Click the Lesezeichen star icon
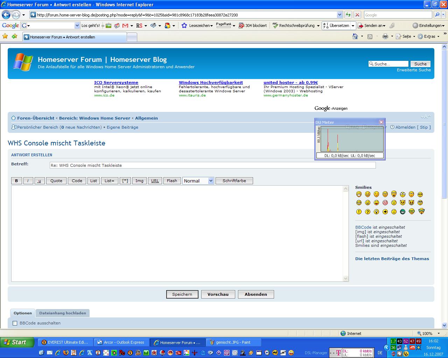This screenshot has height=358, width=448. (x=184, y=26)
